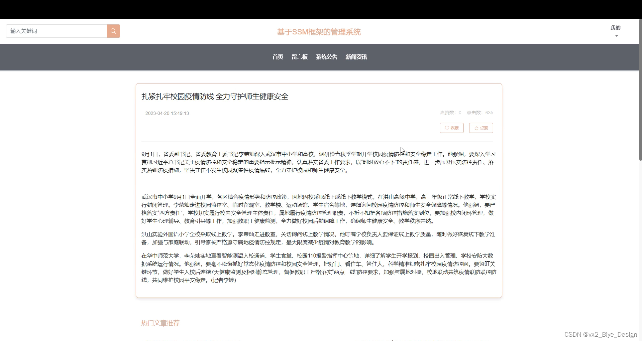Click the search magnifier icon
Viewport: 642px width, 341px height.
click(113, 31)
